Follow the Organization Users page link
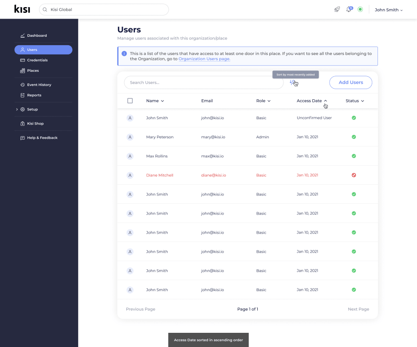The width and height of the screenshot is (417, 347). pos(204,59)
